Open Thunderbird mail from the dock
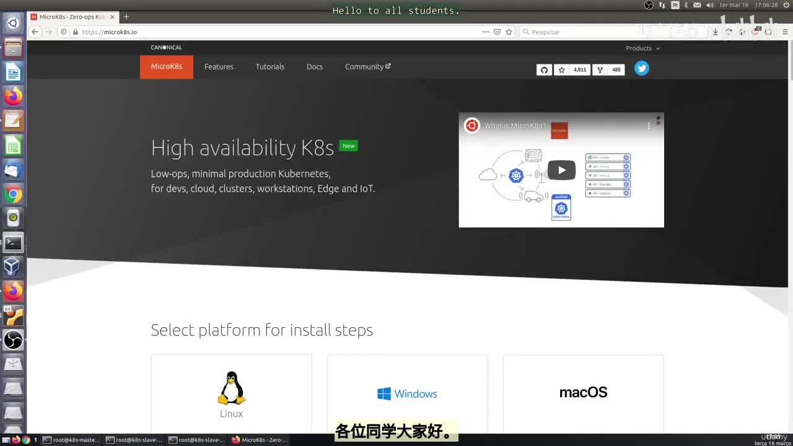Viewport: 793px width, 446px height. 13,169
